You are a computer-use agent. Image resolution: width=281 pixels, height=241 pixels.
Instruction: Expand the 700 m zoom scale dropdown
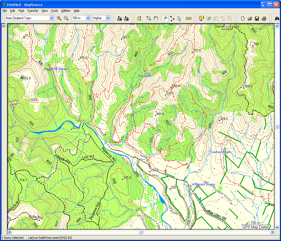point(88,18)
